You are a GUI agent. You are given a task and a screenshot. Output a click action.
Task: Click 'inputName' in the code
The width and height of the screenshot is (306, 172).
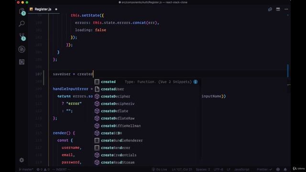[211, 96]
